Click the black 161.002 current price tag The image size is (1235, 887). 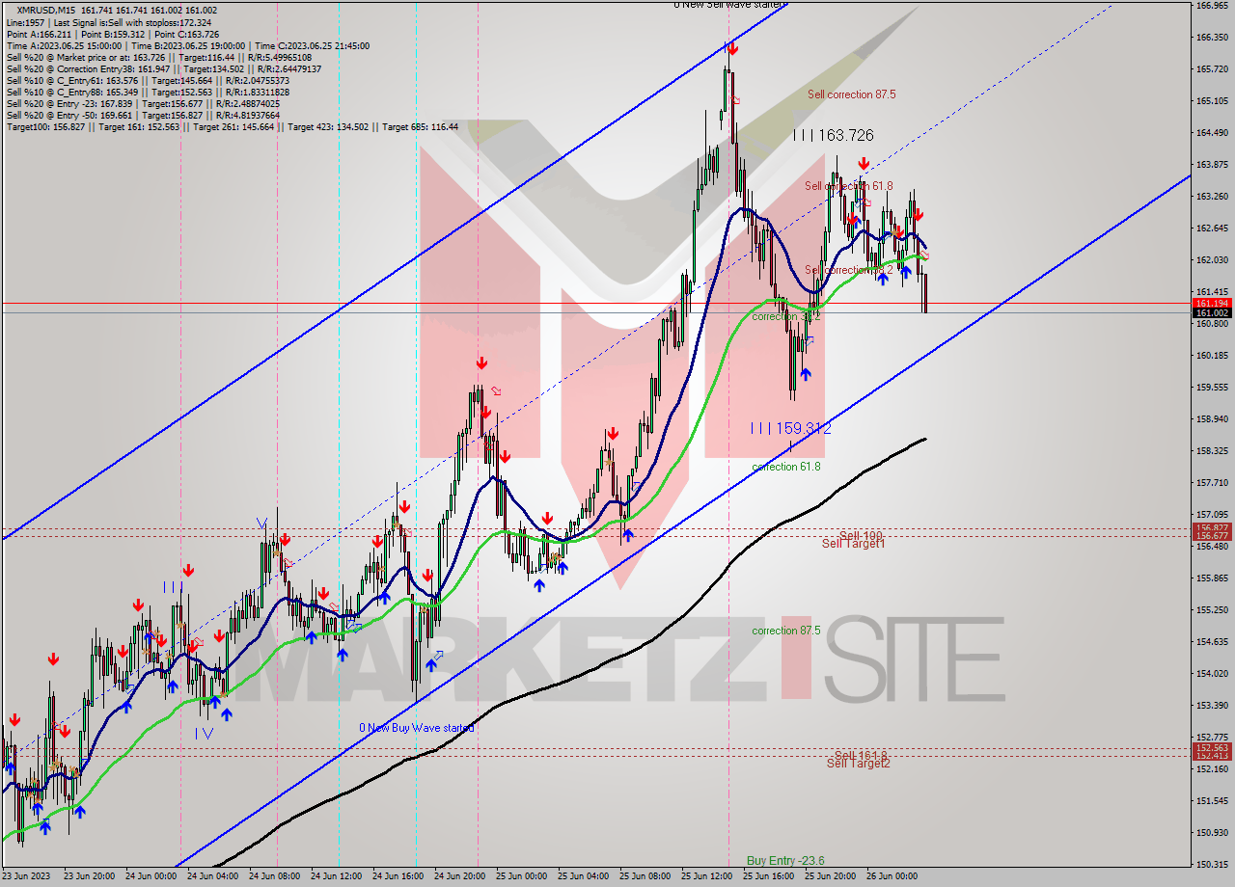point(1212,313)
